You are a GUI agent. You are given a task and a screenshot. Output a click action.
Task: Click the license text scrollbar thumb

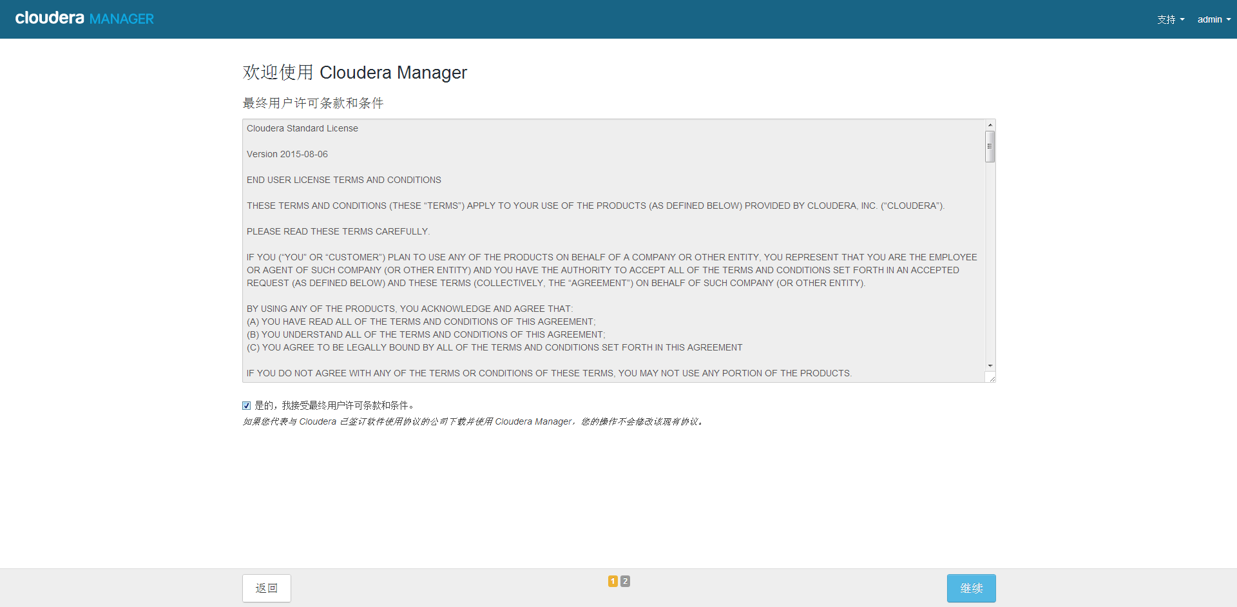coord(990,146)
